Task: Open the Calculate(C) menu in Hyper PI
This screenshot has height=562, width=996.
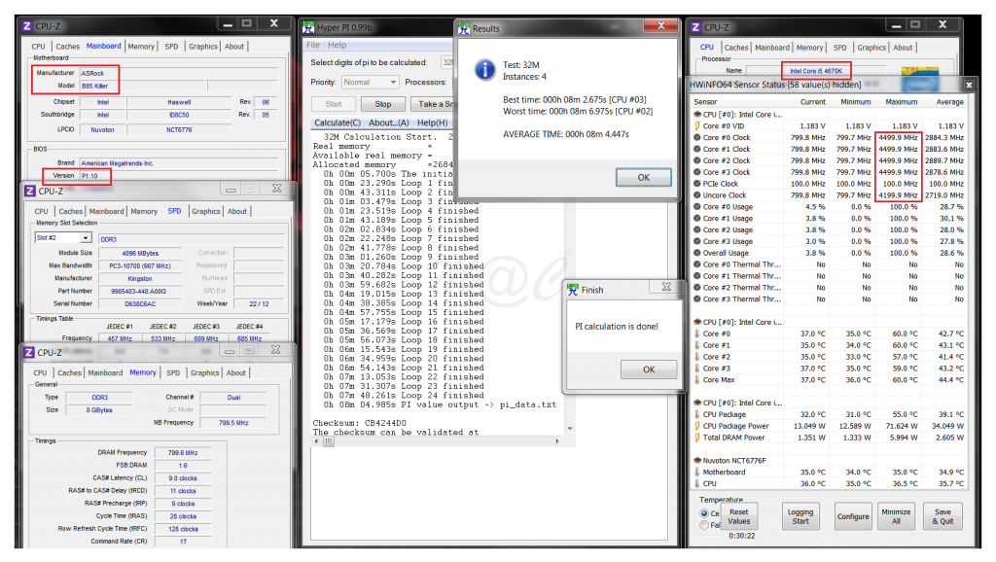Action: [x=338, y=123]
